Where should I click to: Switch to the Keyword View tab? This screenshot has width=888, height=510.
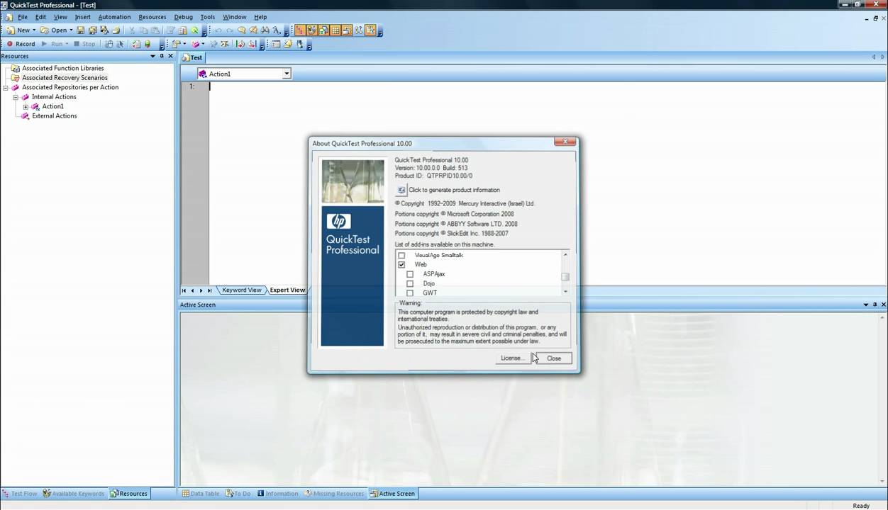(x=241, y=290)
